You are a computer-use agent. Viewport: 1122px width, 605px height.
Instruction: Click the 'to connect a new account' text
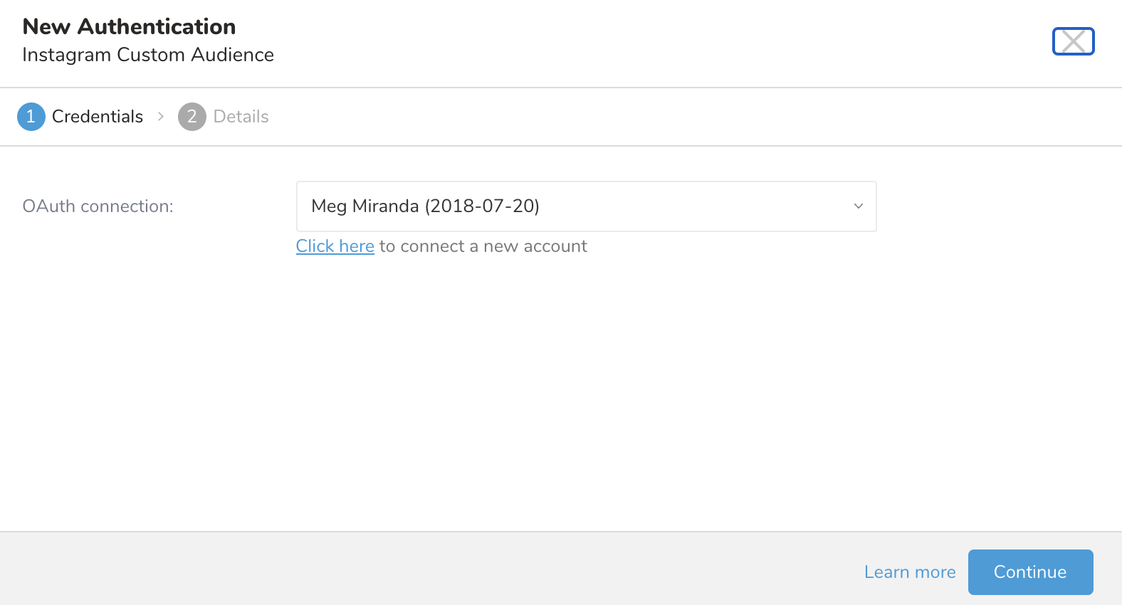point(483,246)
